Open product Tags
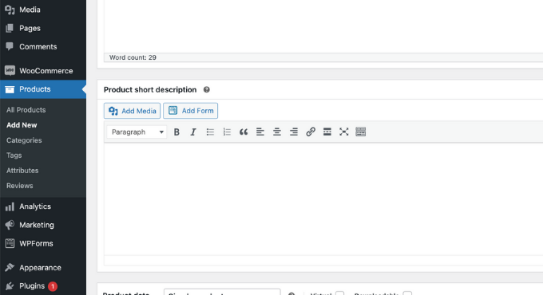 point(14,155)
